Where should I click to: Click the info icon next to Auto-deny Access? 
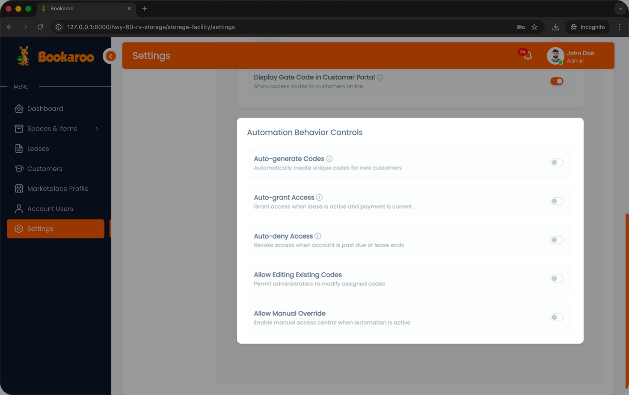318,236
